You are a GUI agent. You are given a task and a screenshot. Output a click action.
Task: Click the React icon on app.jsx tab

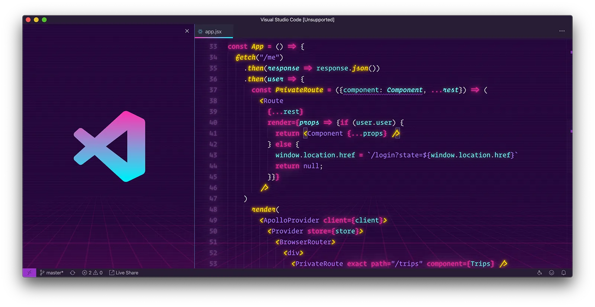(x=200, y=32)
